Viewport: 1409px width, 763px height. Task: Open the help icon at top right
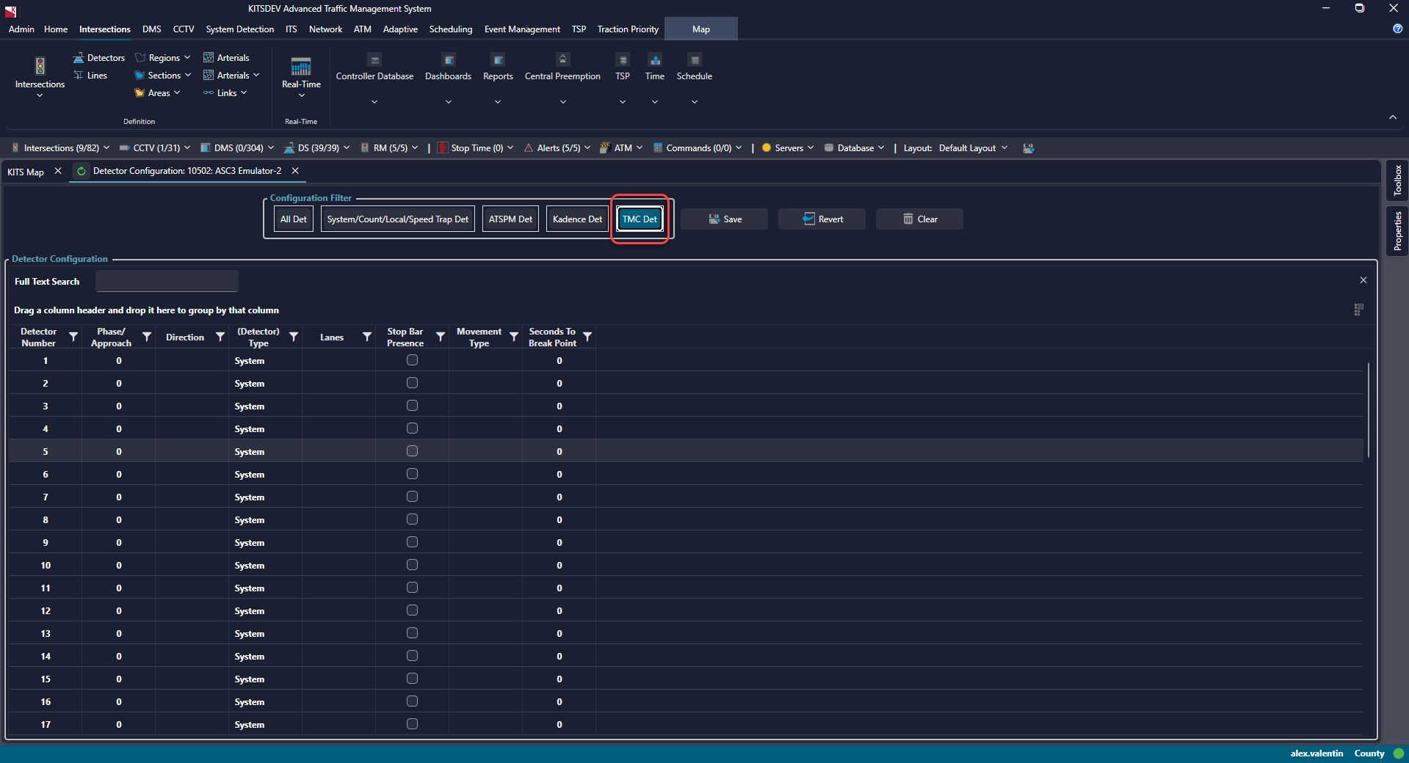[x=1397, y=29]
